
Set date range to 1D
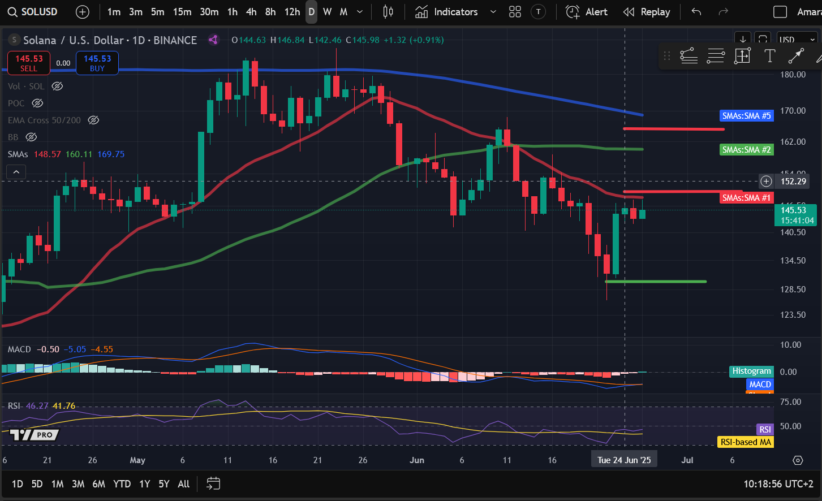[18, 483]
